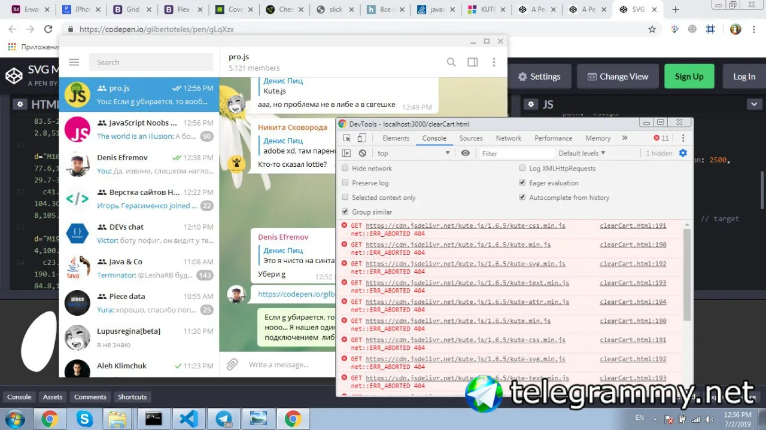Open the HTML editor settings gear
Image resolution: width=766 pixels, height=430 pixels.
(x=20, y=104)
